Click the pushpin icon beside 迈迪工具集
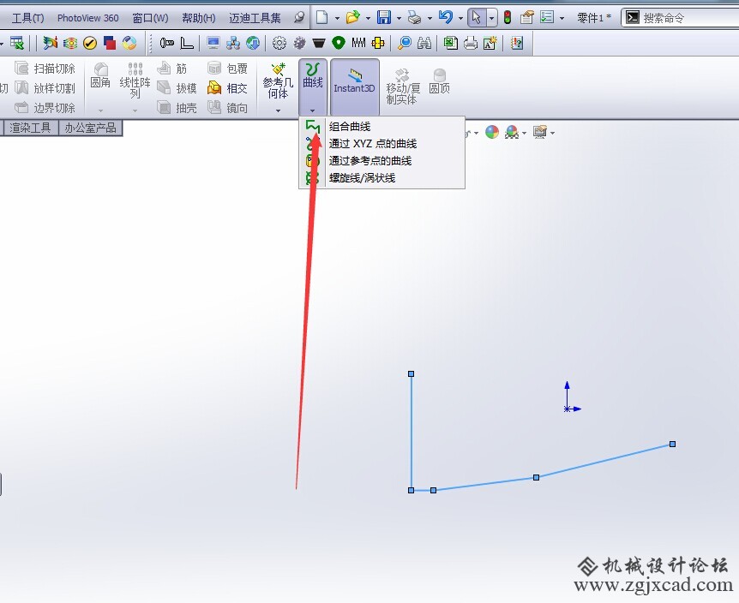 (299, 18)
